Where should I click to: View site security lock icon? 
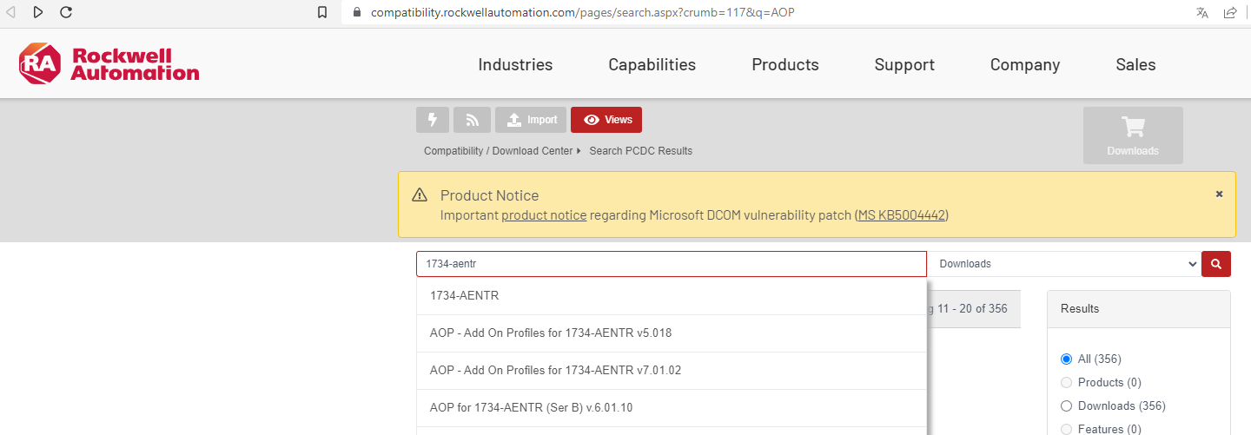pos(357,12)
